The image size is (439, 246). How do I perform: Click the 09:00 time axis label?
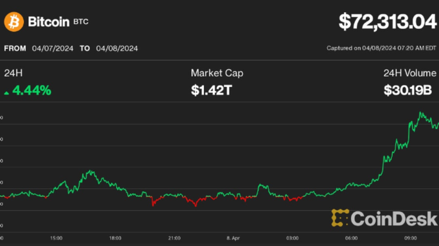[411, 238]
